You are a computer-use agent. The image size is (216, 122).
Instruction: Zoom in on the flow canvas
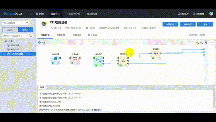tap(197, 43)
